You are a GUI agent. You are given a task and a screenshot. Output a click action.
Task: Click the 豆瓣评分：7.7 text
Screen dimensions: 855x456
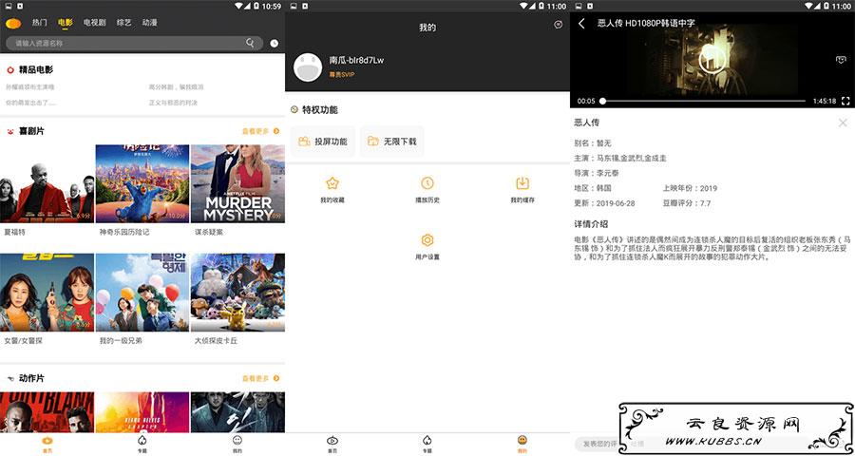[x=687, y=203]
